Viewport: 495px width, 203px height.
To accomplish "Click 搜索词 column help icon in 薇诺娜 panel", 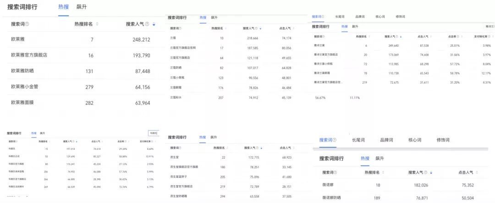I will point(335,172).
